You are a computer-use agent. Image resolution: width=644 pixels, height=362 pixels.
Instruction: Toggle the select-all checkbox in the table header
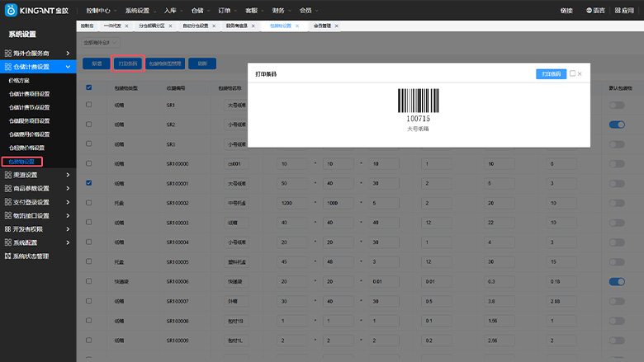point(88,87)
